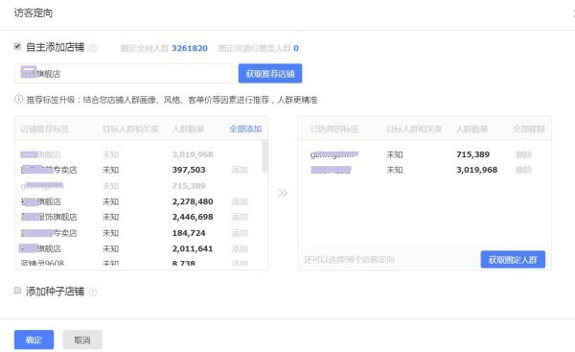Delete the selected tag with 3,019,968 people

tap(523, 170)
